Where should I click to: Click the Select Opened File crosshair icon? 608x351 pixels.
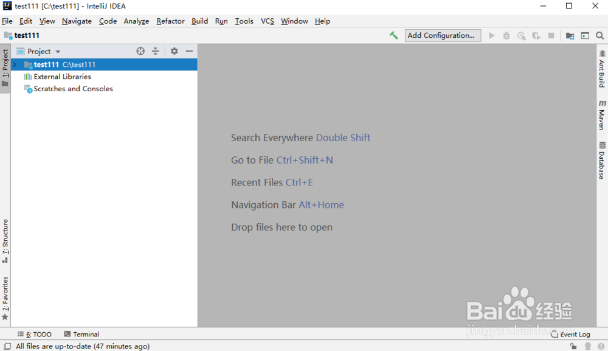pyautogui.click(x=140, y=51)
